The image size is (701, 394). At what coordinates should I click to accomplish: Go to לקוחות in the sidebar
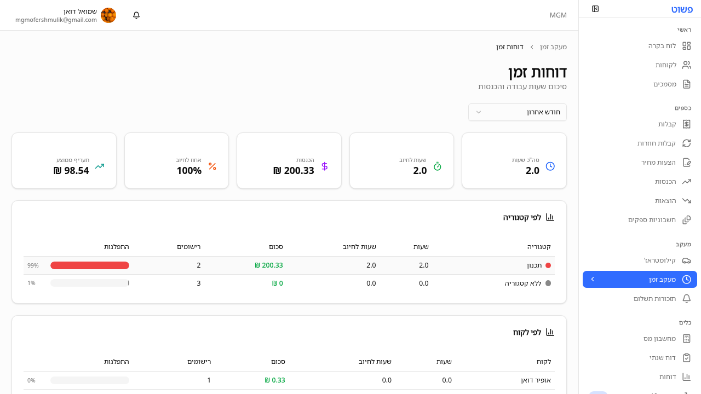[666, 65]
